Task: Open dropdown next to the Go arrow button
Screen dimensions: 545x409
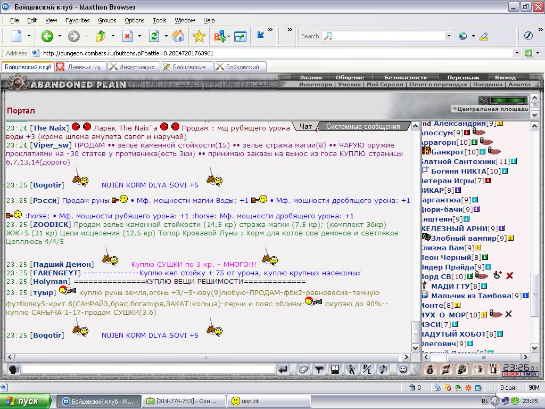Action: tap(538, 53)
